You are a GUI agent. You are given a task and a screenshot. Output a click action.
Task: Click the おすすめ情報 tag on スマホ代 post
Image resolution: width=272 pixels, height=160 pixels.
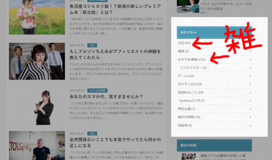pyautogui.click(x=97, y=91)
